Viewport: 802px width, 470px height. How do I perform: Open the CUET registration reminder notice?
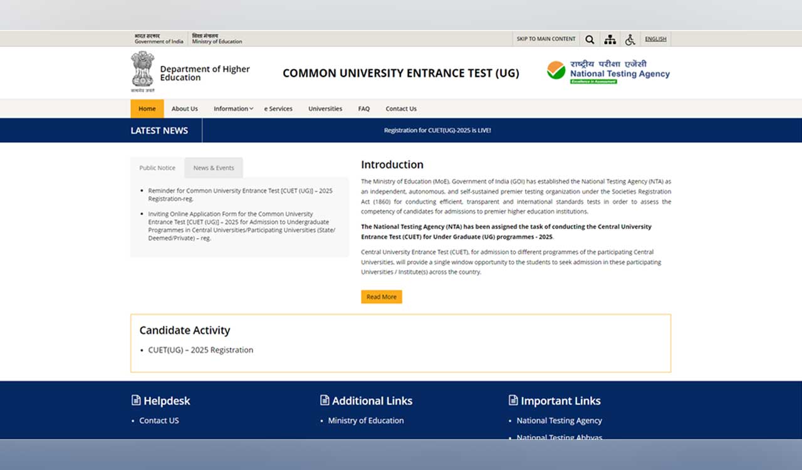[241, 194]
